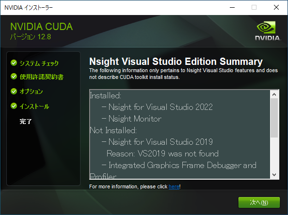
Task: Click the green 次へ(N) button
Action: 259,202
